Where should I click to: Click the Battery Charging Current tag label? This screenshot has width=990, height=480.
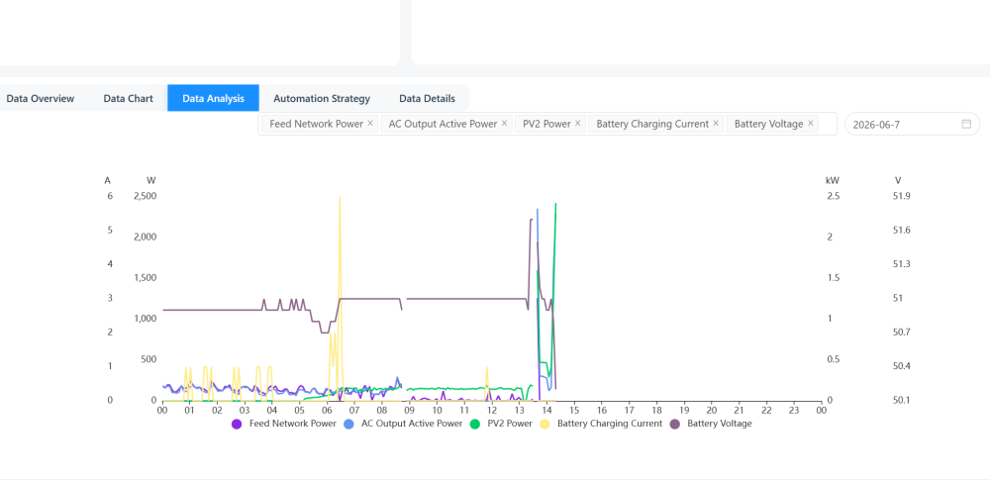[x=652, y=124]
